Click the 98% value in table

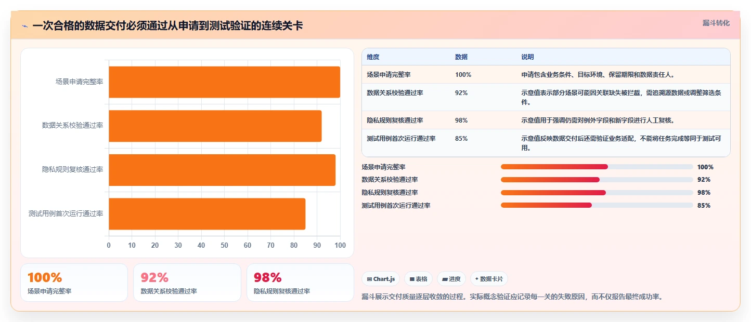click(461, 120)
